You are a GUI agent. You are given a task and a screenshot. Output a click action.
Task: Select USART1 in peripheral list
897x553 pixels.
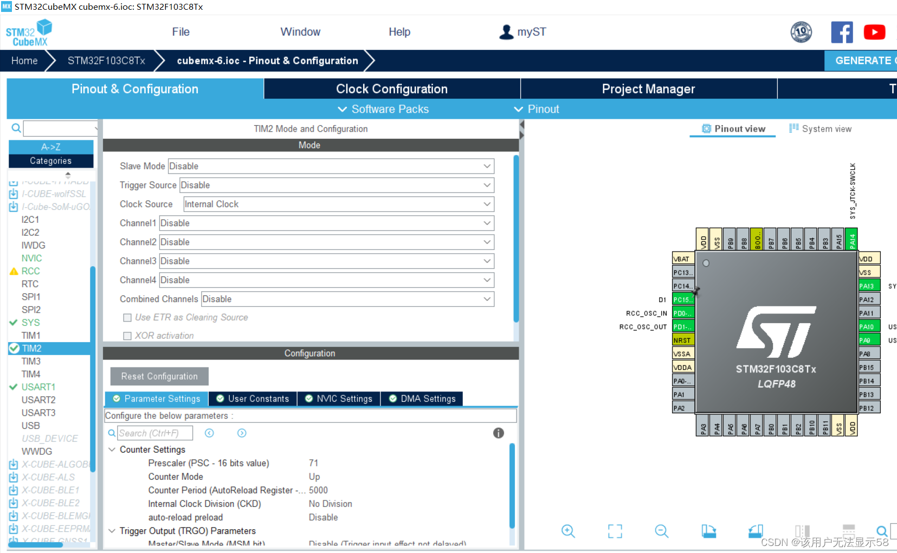[x=38, y=387]
